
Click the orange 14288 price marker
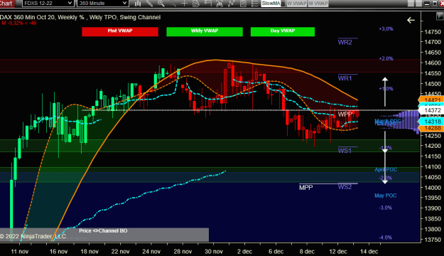click(x=431, y=128)
